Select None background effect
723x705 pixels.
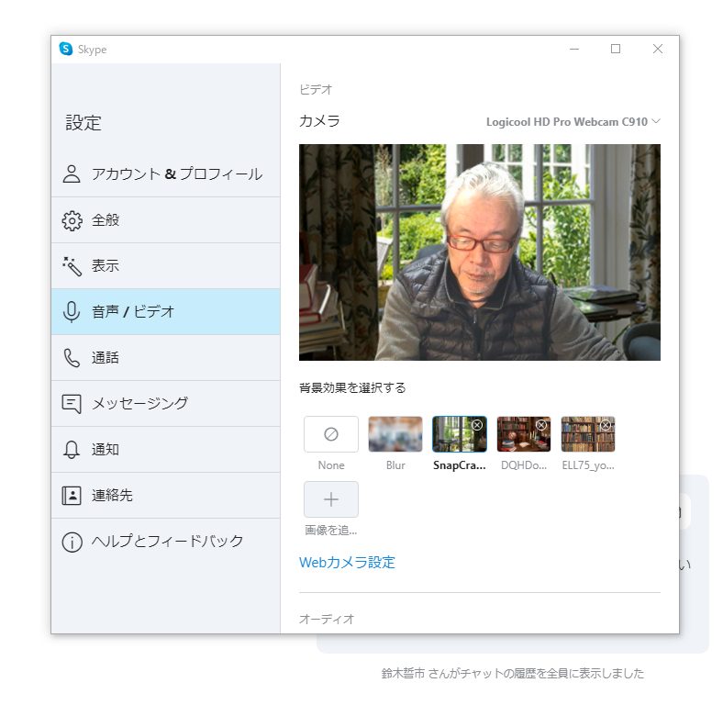331,434
